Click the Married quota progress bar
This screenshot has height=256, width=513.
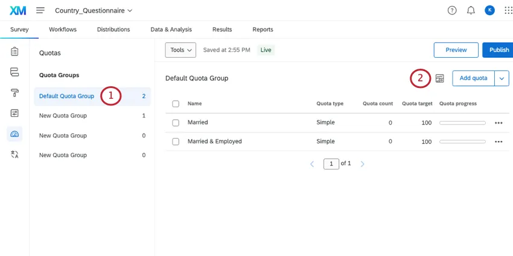click(x=462, y=123)
